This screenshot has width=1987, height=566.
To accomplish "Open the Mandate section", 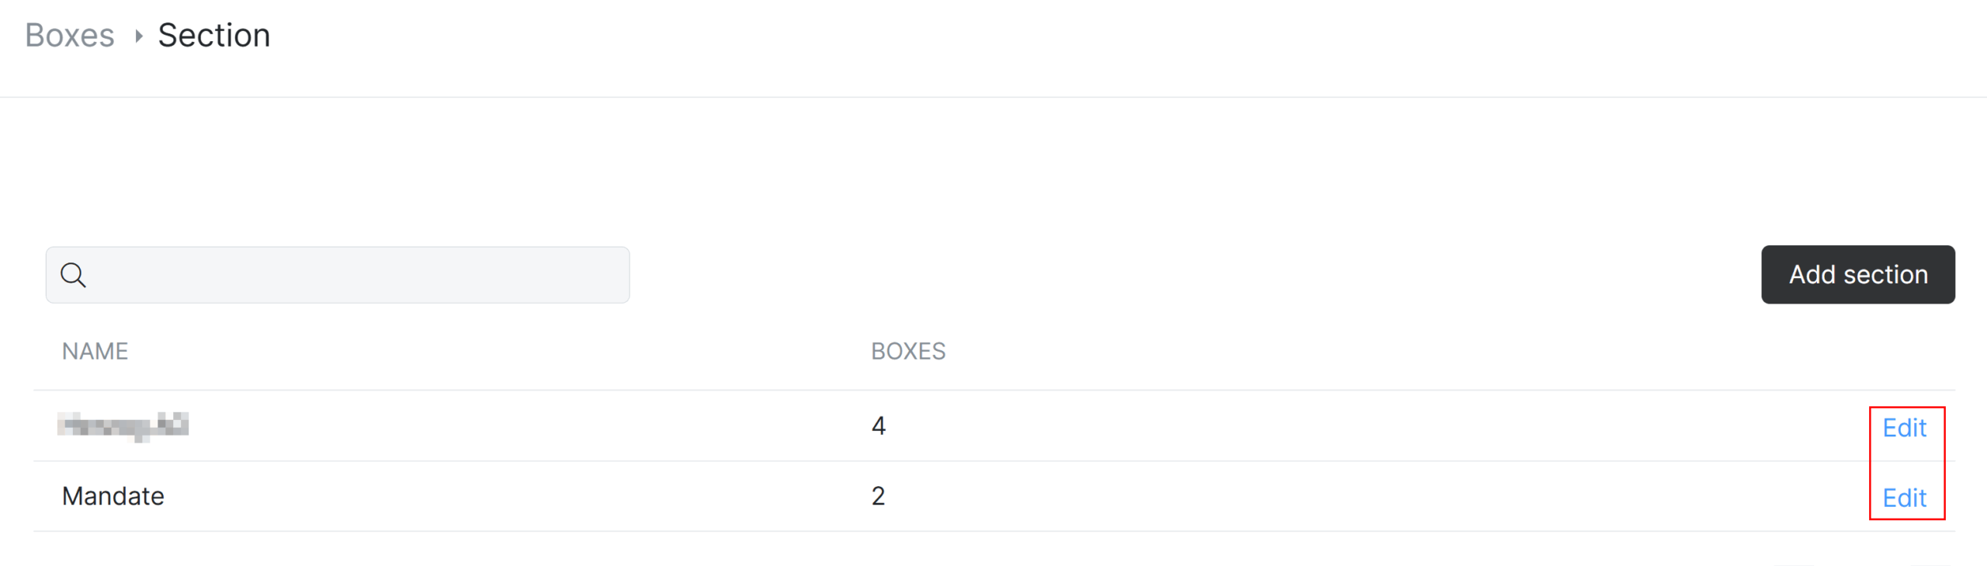I will 113,496.
